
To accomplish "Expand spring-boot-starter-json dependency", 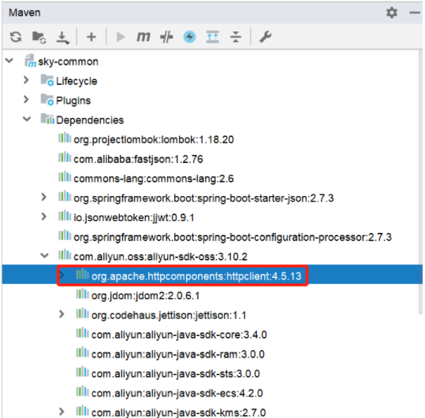I will (44, 197).
